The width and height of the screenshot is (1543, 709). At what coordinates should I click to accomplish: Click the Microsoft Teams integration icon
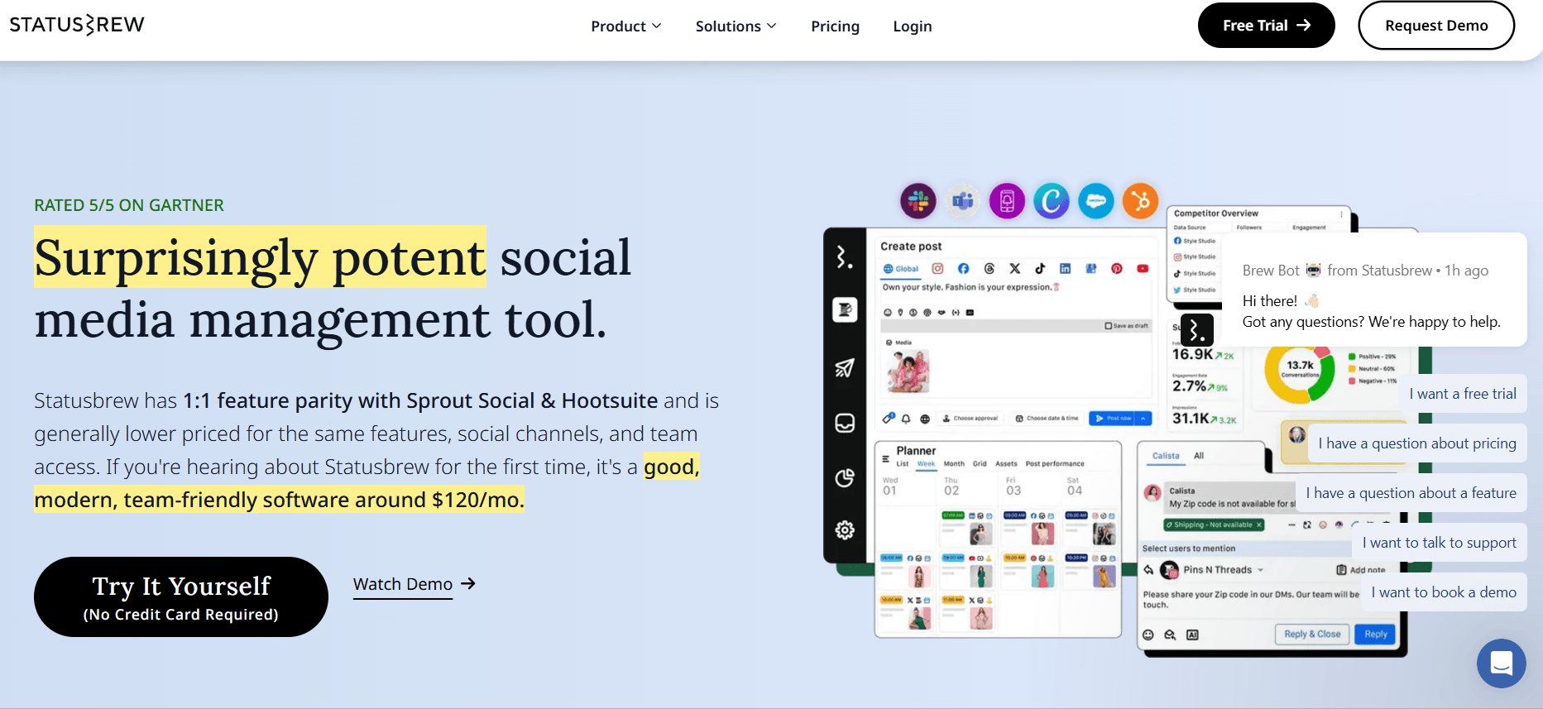pyautogui.click(x=962, y=201)
